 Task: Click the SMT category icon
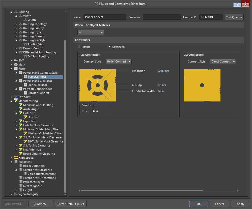click(x=16, y=60)
